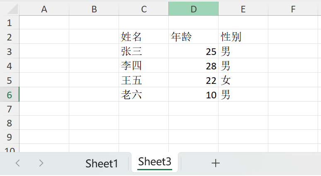Select the cell with 老六
The width and height of the screenshot is (321, 176).
(x=143, y=95)
